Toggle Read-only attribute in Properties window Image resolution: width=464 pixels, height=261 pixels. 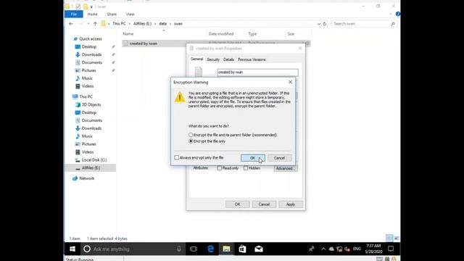click(x=219, y=168)
